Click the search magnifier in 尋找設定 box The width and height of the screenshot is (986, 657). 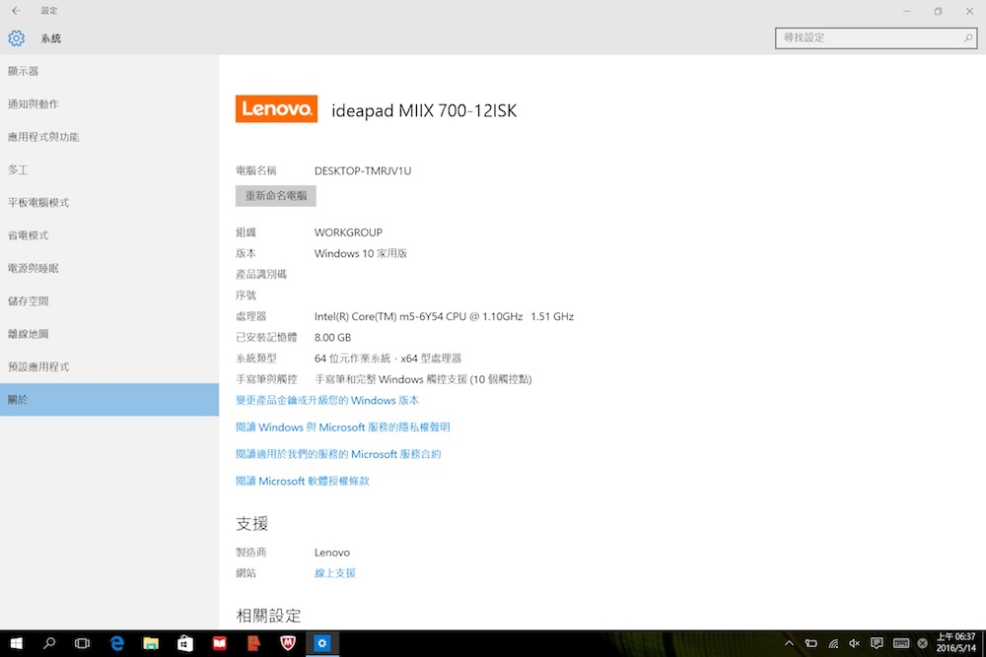tap(968, 38)
